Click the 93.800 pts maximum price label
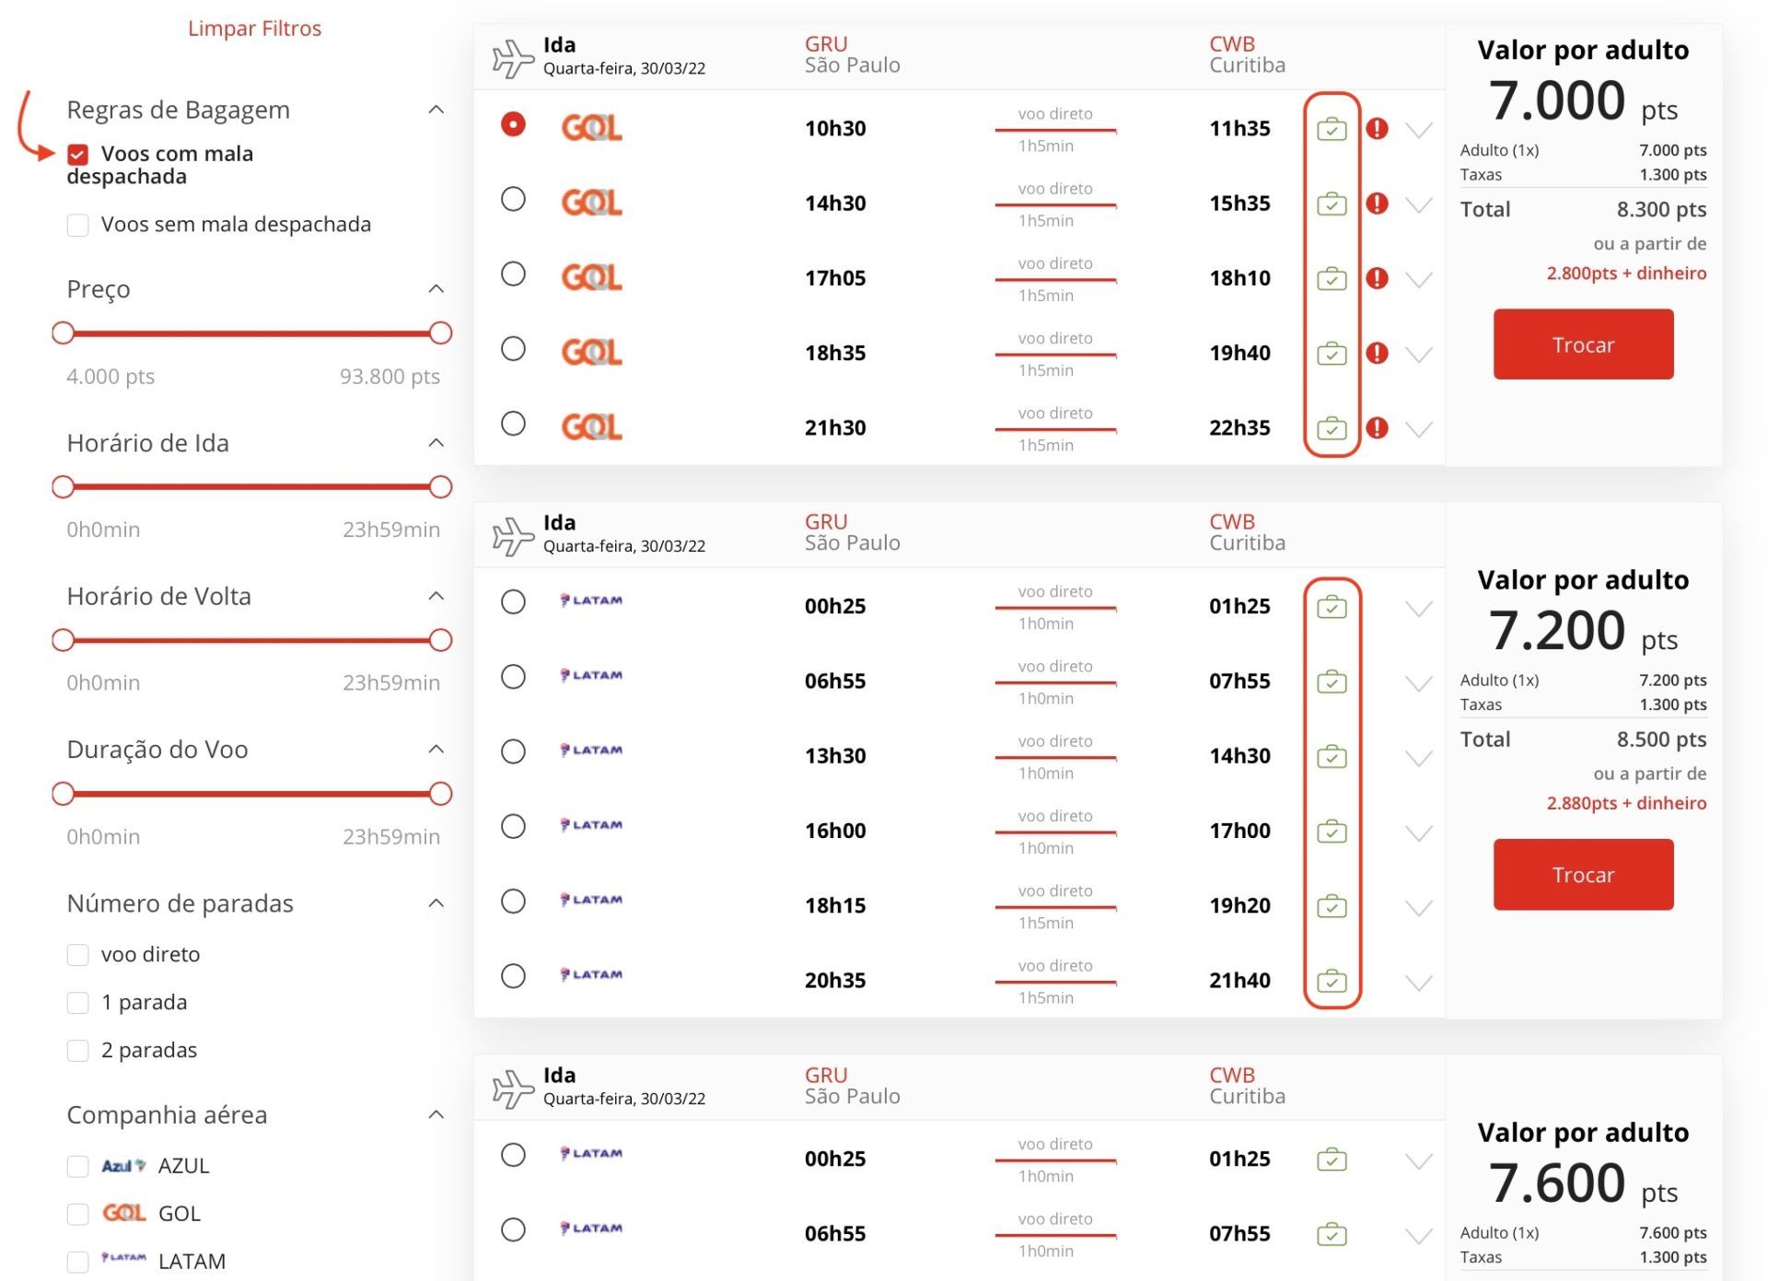This screenshot has height=1281, width=1768. click(x=390, y=377)
